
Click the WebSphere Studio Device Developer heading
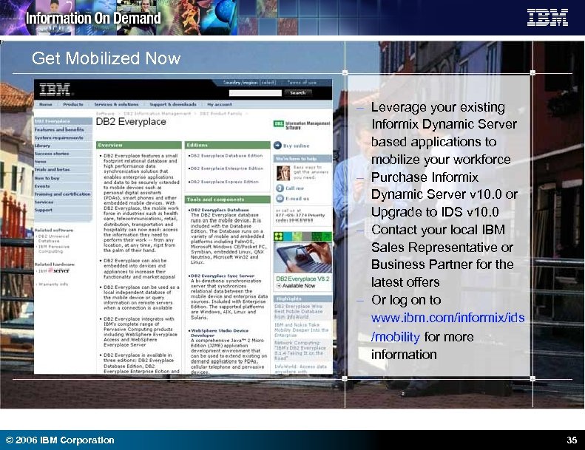(x=220, y=333)
